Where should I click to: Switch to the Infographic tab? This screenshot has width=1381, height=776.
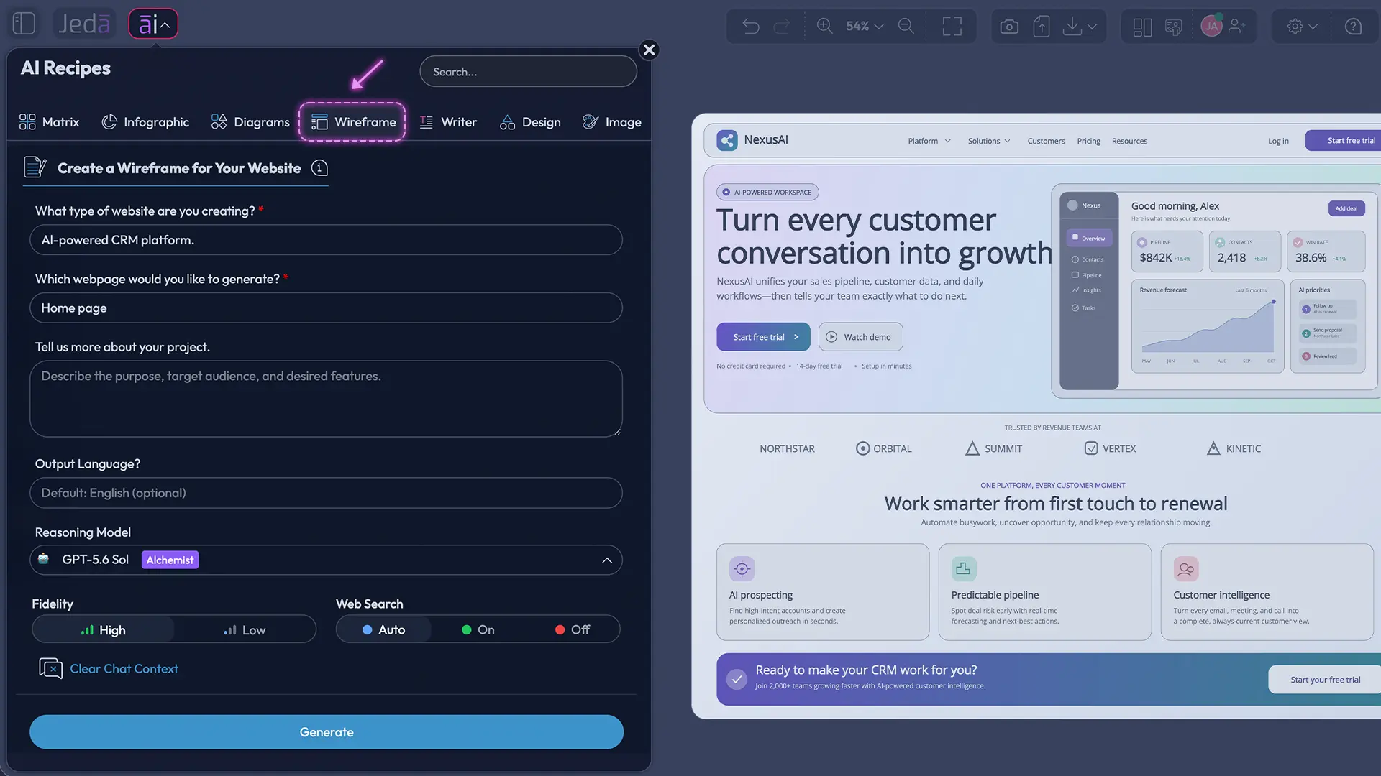(x=145, y=122)
